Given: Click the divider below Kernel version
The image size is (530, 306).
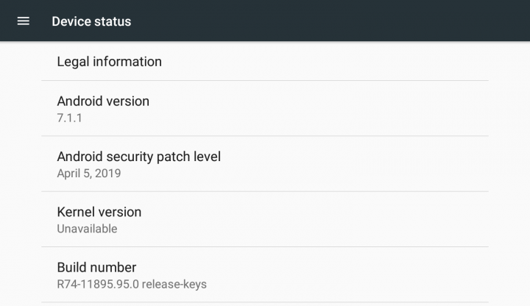Looking at the screenshot, I should pyautogui.click(x=265, y=247).
